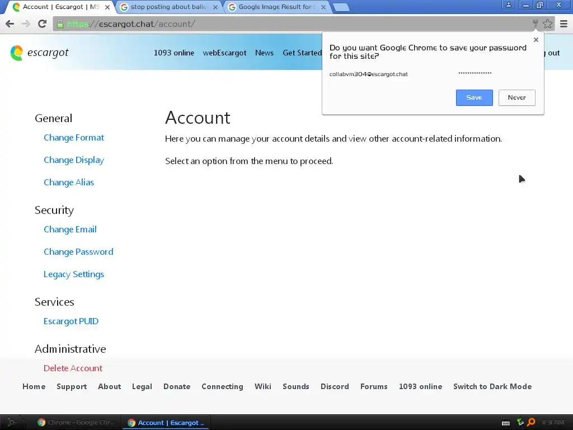This screenshot has height=430, width=573.
Task: Open Sounds footer link
Action: pyautogui.click(x=296, y=386)
